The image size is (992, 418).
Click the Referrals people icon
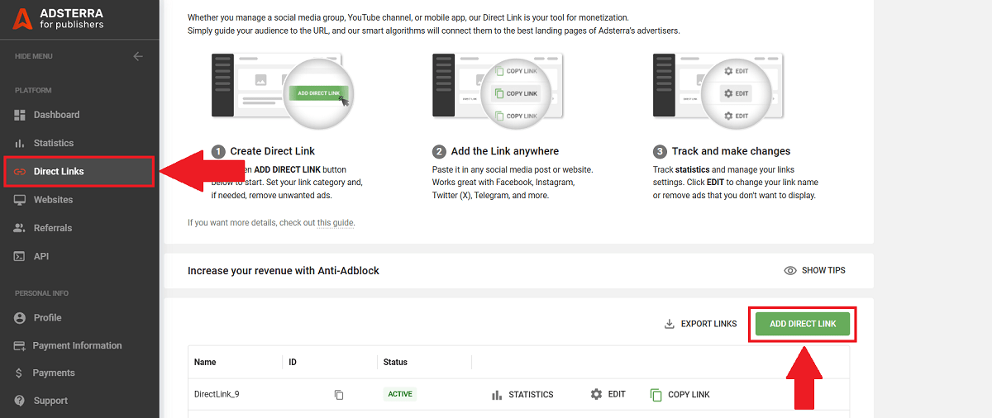point(20,228)
